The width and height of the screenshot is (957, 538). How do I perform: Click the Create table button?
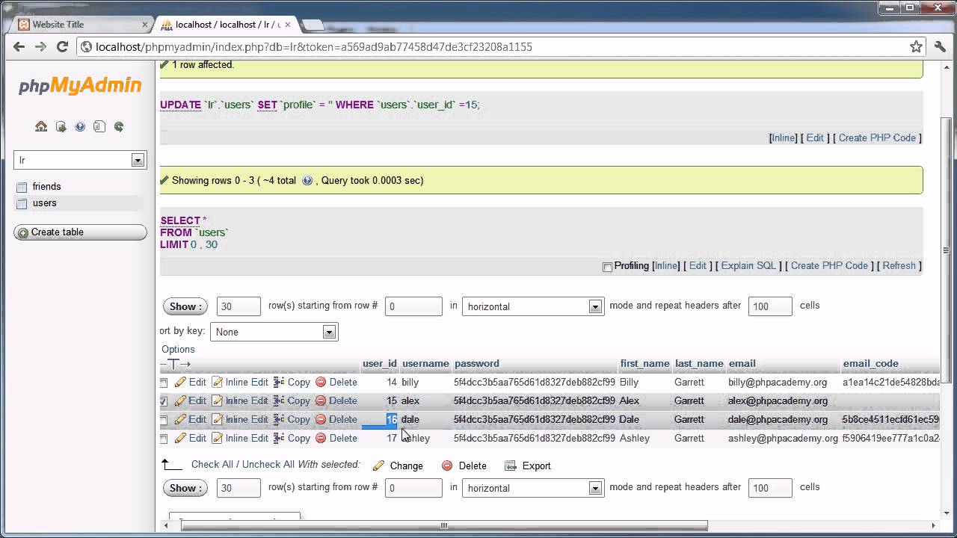point(80,232)
